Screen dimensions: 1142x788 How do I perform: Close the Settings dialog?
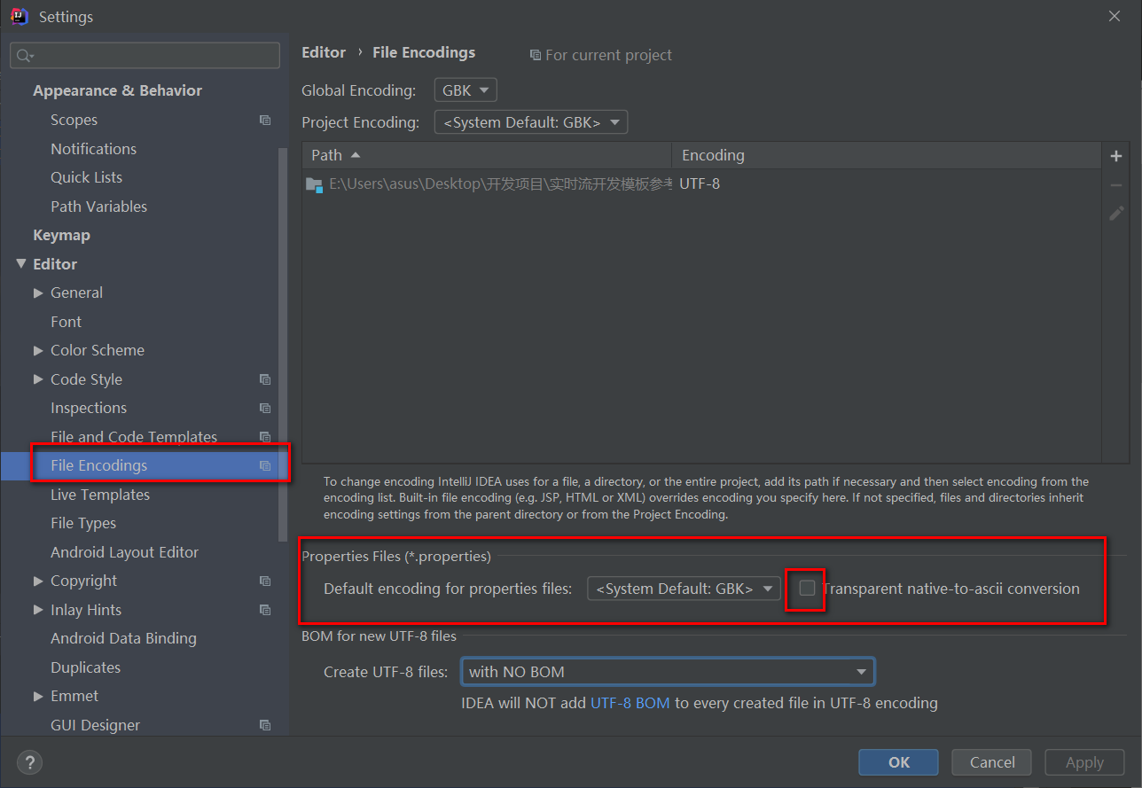1114,16
